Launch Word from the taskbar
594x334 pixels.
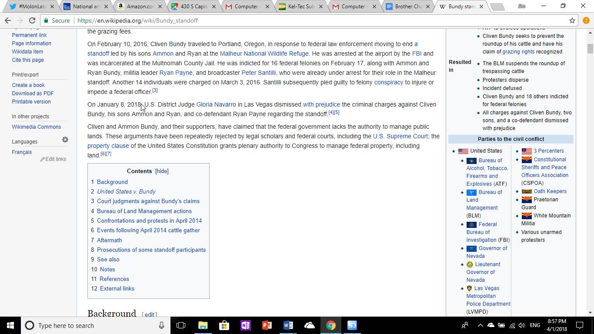pyautogui.click(x=288, y=325)
